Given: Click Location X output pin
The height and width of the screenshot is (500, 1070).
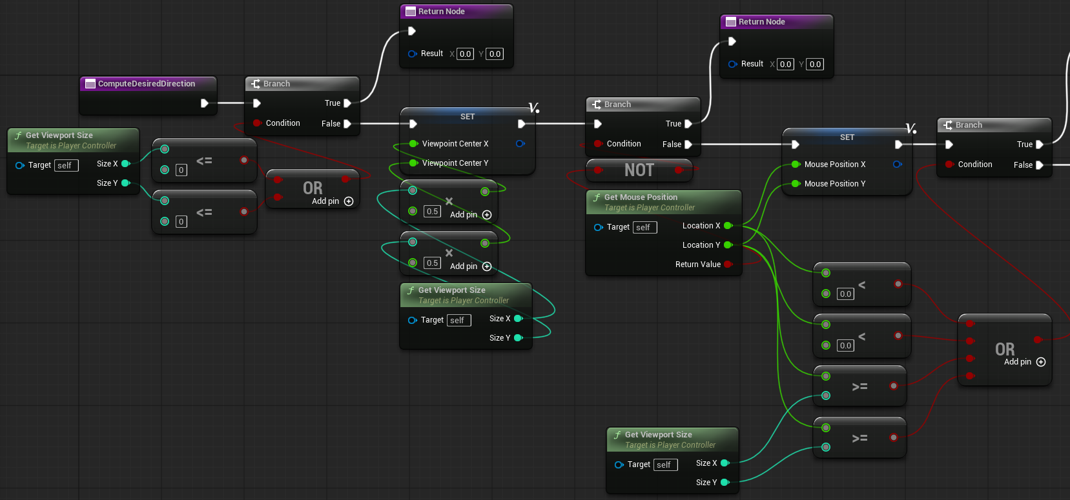Looking at the screenshot, I should (728, 226).
